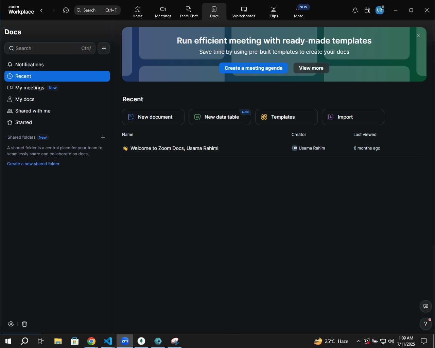Open Task View in the taskbar
435x348 pixels.
(41, 341)
